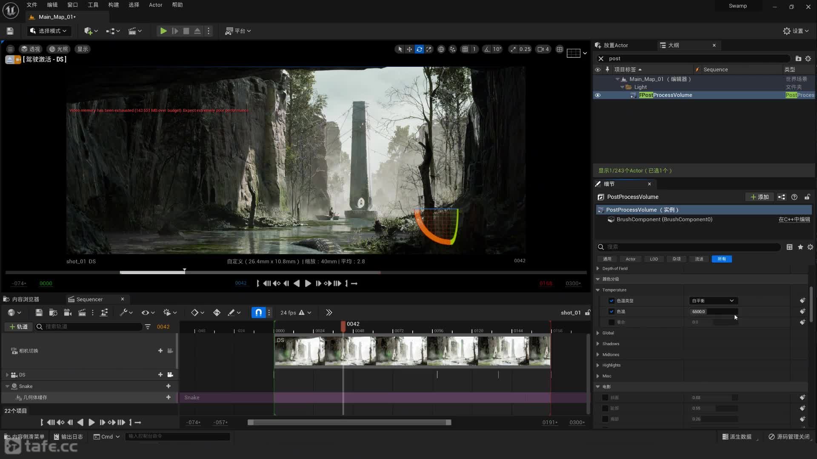This screenshot has height=459, width=817.
Task: Click the green Play level button
Action: (163, 31)
